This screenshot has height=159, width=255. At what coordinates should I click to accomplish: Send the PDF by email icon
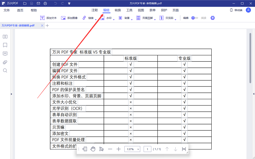(38, 3)
